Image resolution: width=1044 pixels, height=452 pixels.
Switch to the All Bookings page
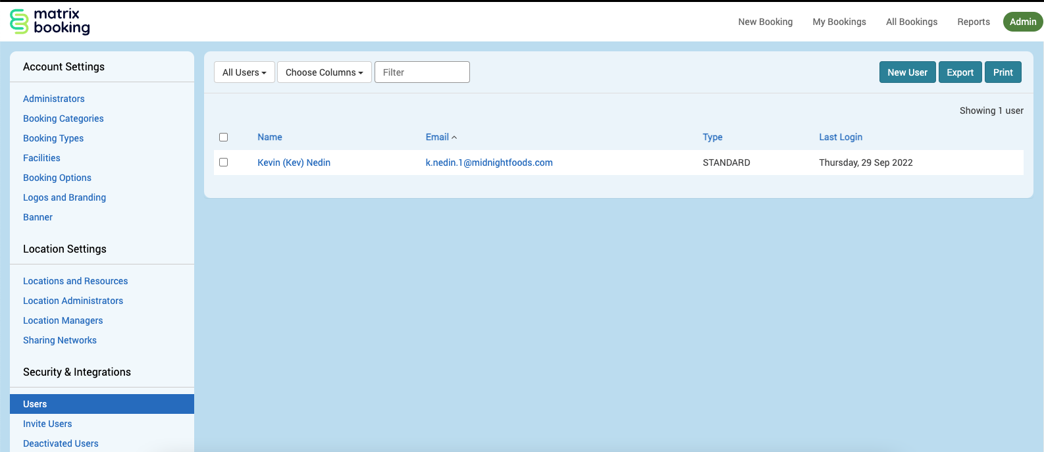tap(911, 22)
